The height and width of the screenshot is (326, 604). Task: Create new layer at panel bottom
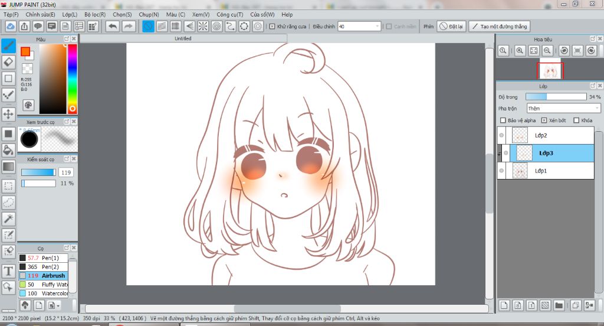504,305
